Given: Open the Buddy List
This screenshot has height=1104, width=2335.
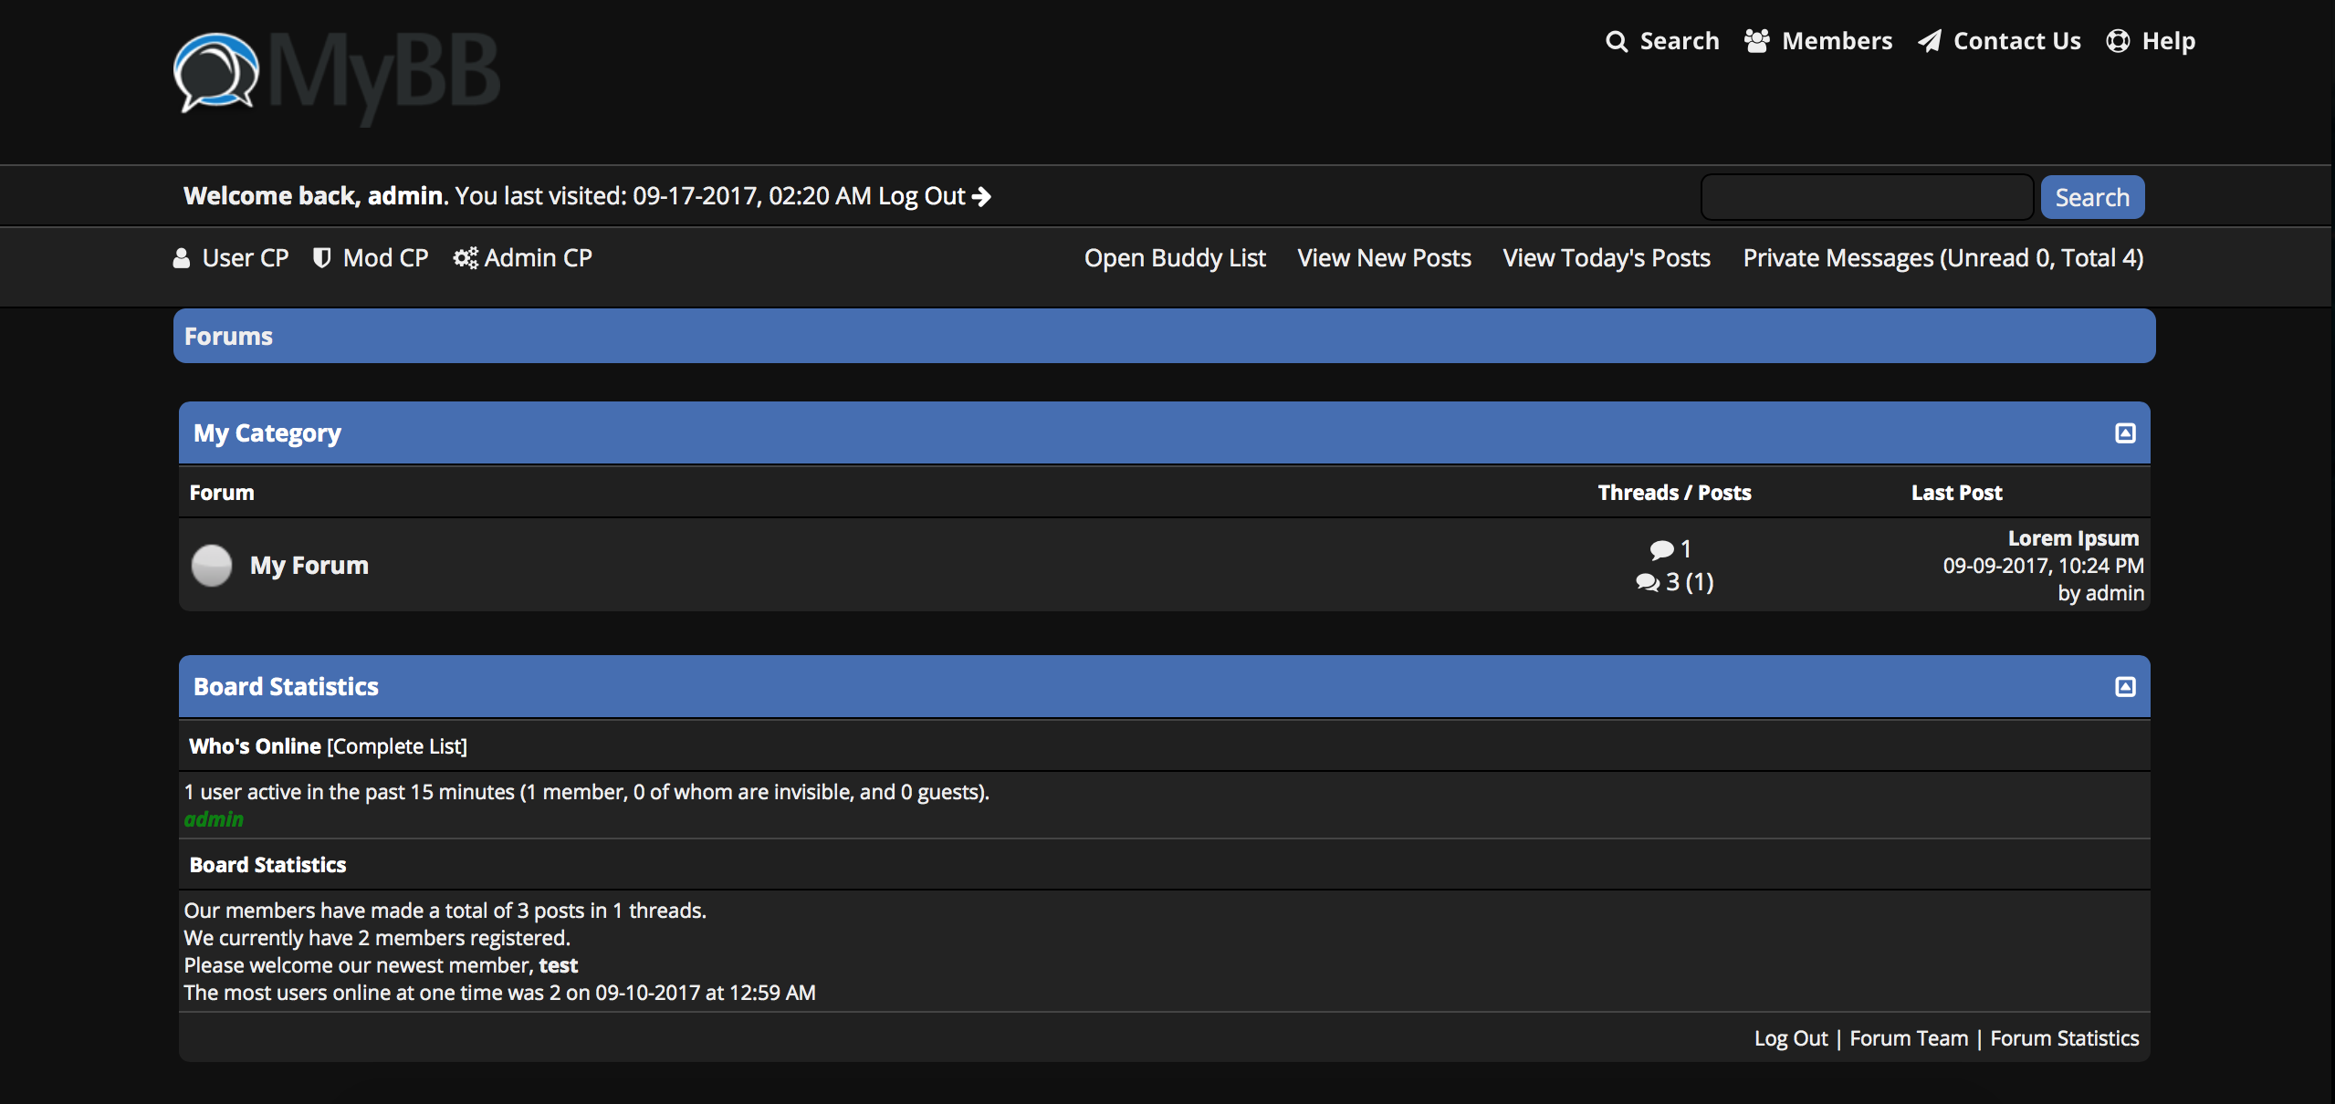Looking at the screenshot, I should (1175, 258).
